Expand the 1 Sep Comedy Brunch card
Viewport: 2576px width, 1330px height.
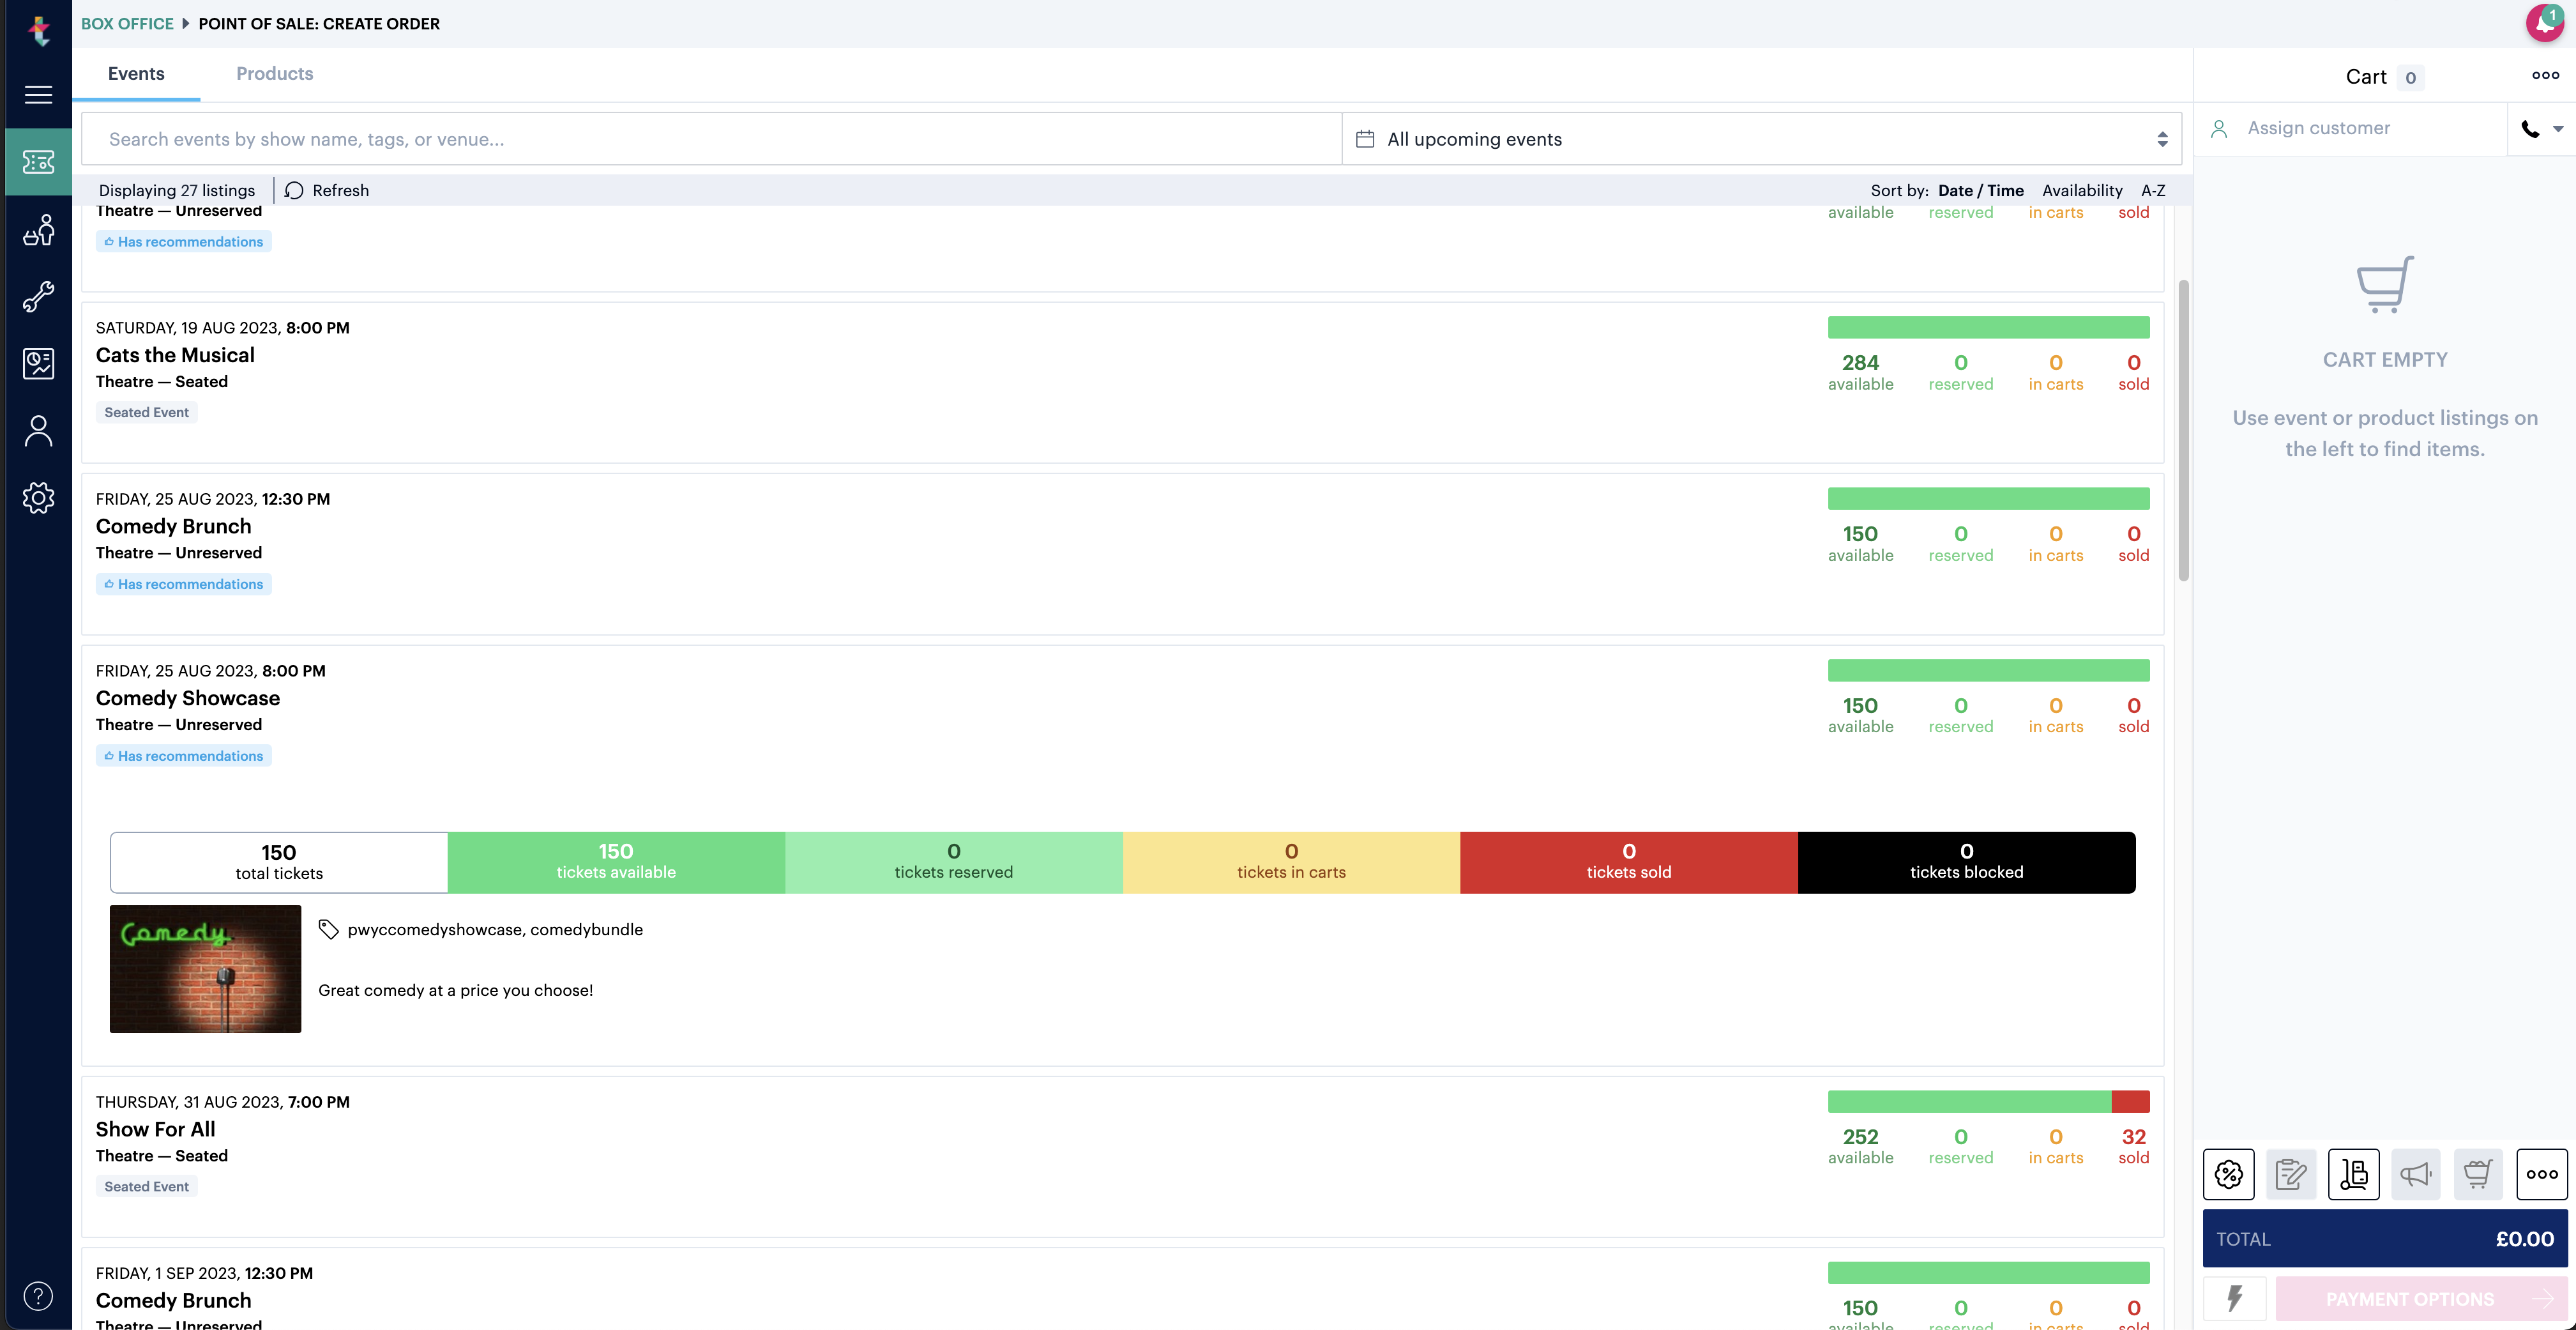pyautogui.click(x=1122, y=1290)
